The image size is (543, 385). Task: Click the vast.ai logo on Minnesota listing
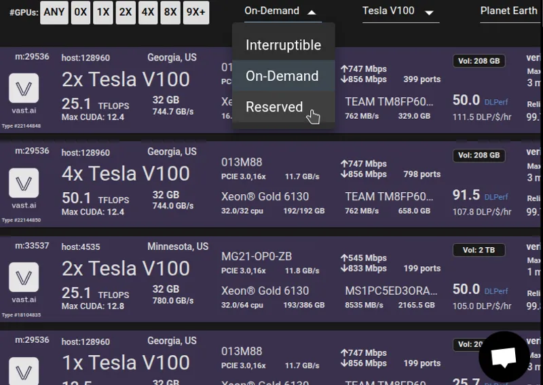coord(24,277)
